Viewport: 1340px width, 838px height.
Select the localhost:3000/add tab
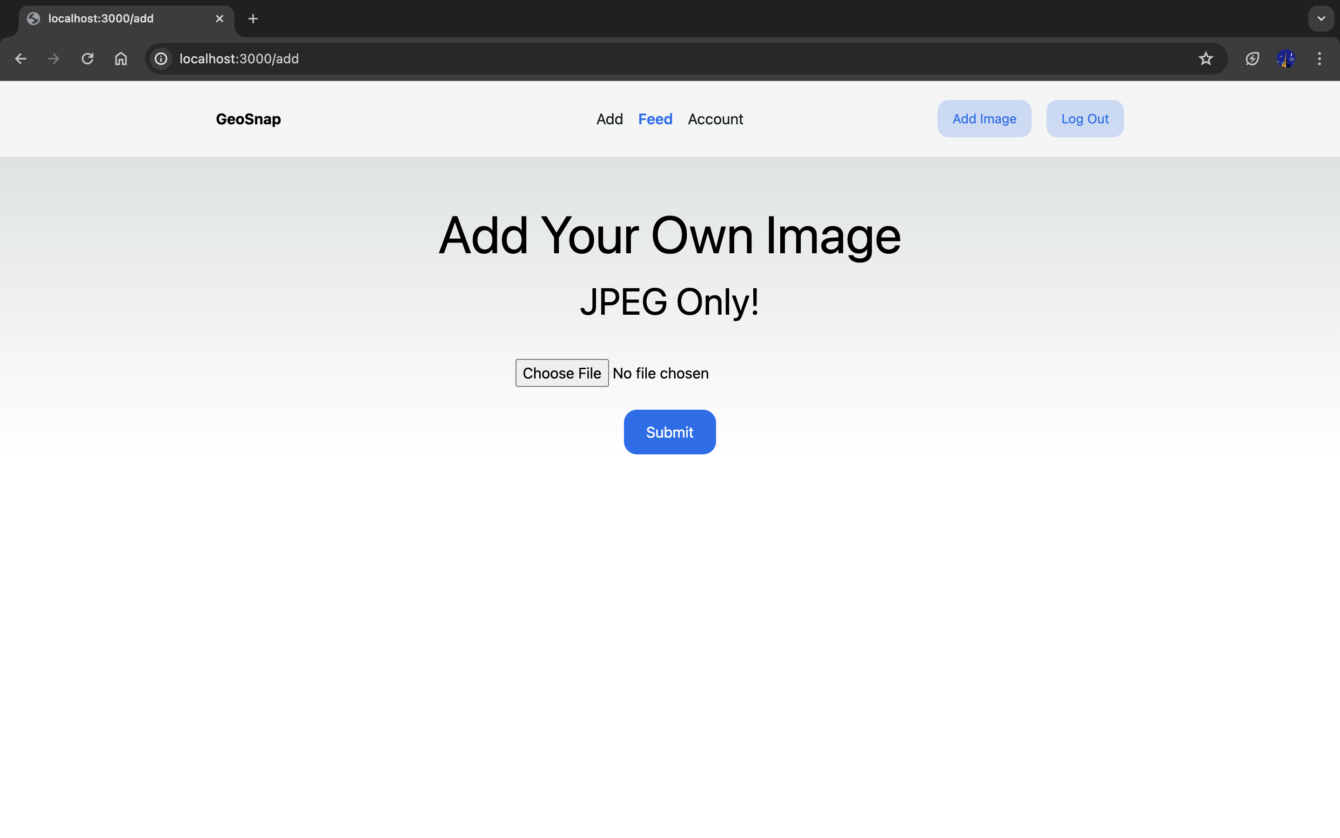coord(111,19)
